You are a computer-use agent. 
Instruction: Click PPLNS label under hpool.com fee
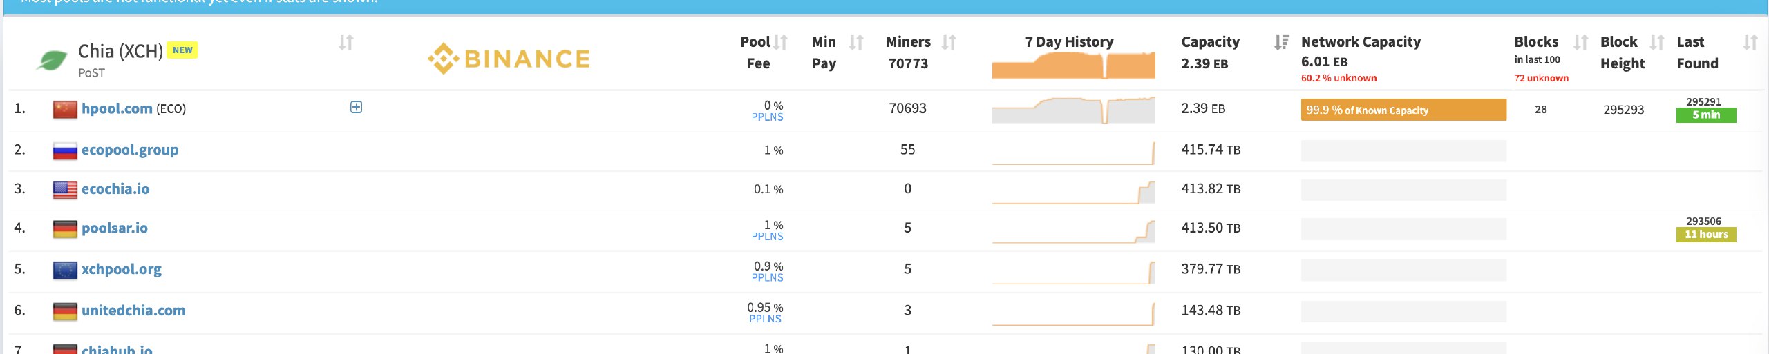pyautogui.click(x=767, y=117)
